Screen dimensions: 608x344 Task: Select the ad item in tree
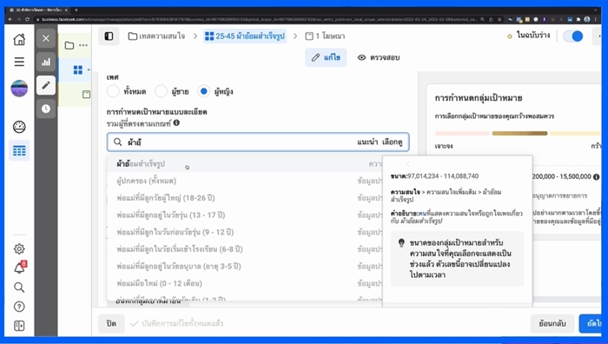[86, 94]
